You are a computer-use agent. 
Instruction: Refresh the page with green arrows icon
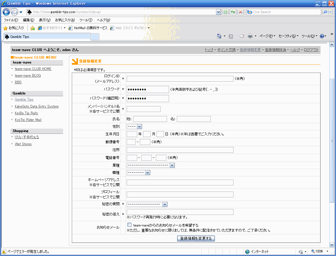(x=233, y=12)
